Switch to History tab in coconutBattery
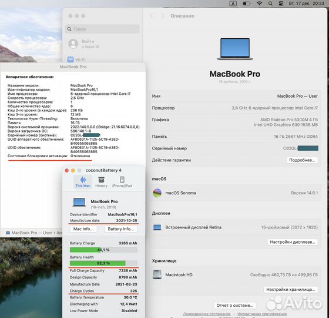The image size is (329, 318). [101, 182]
